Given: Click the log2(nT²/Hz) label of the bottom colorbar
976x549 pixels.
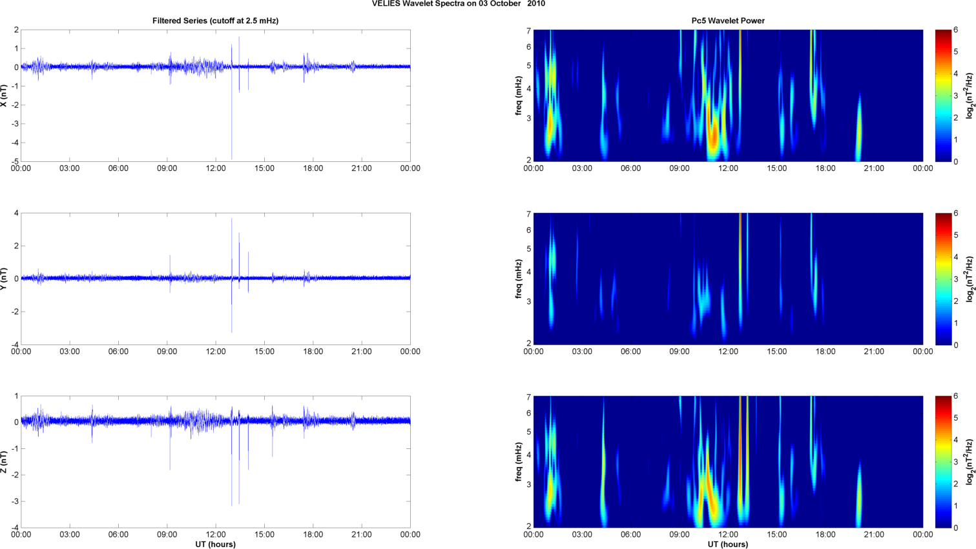Looking at the screenshot, I should 970,462.
